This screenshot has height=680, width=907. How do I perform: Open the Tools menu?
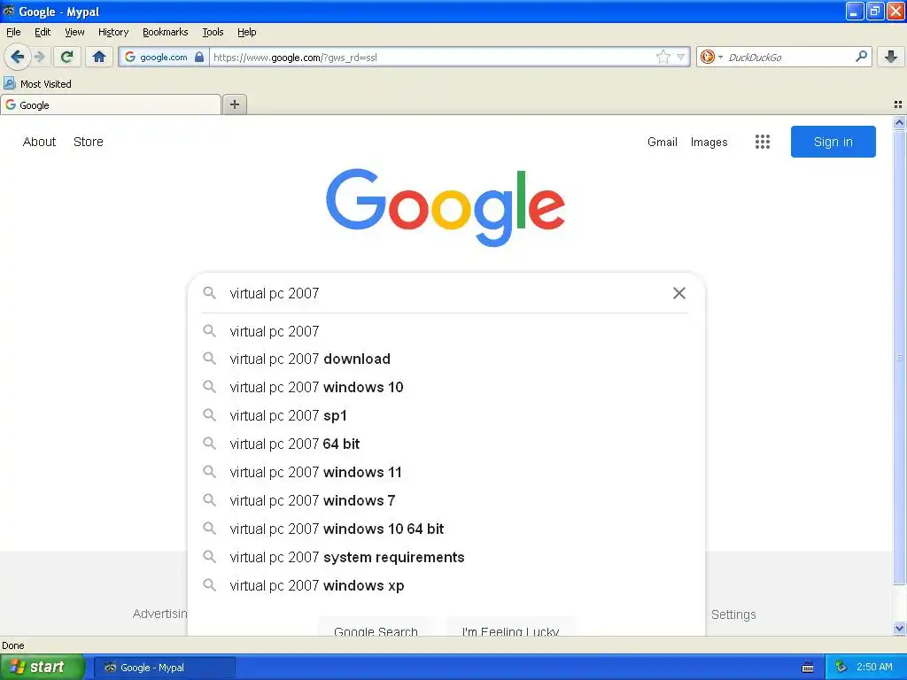pos(213,32)
